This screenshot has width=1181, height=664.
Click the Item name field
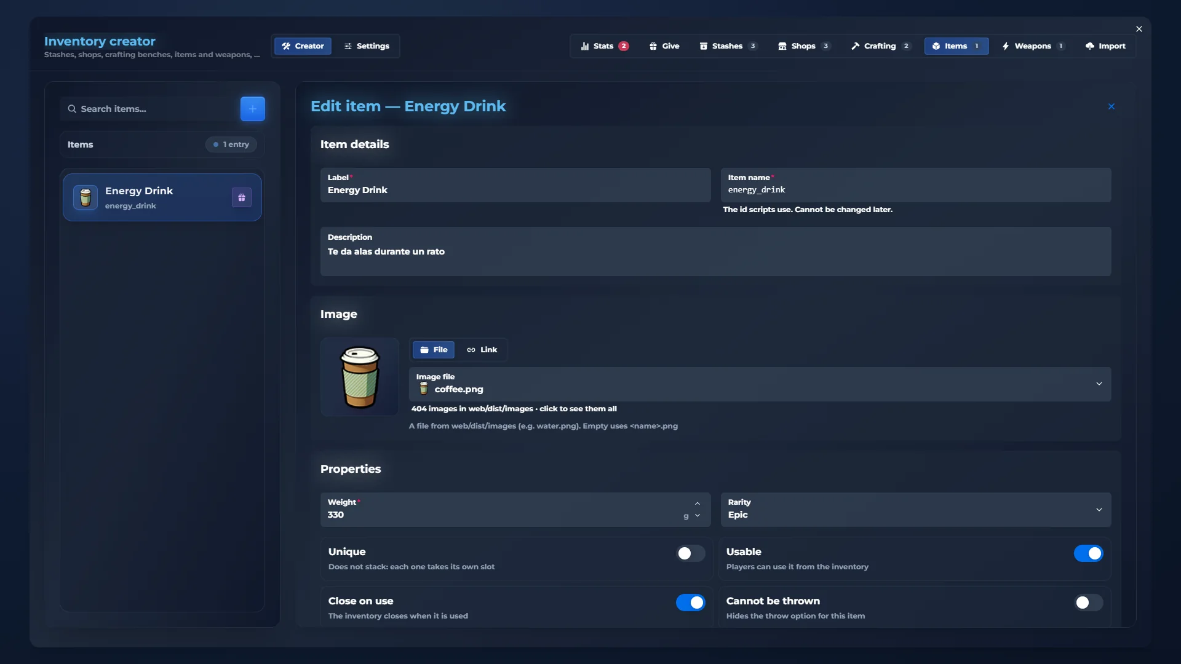(x=916, y=185)
